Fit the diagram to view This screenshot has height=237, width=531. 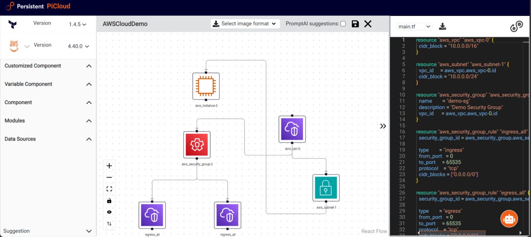[109, 189]
